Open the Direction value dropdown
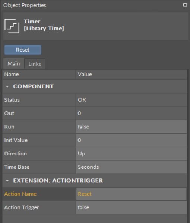Viewport: 190px width, 223px height. pos(132,154)
